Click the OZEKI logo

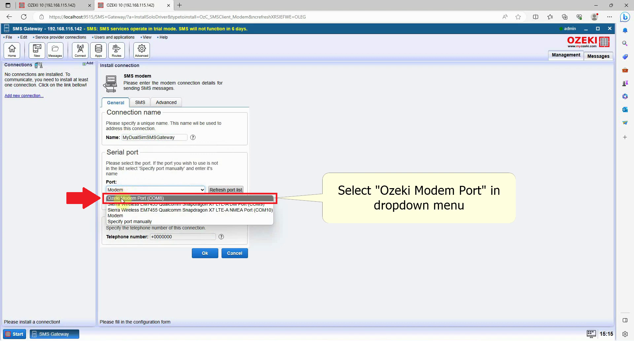(588, 42)
